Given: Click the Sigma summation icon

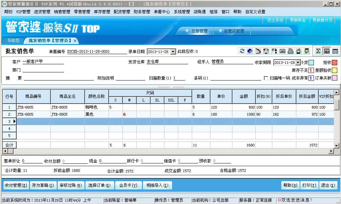Looking at the screenshot, I should (318, 51).
